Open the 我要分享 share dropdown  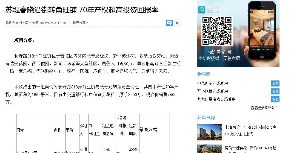tap(80, 23)
